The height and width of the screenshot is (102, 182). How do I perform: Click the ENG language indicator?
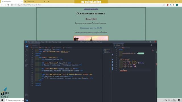click(x=169, y=100)
